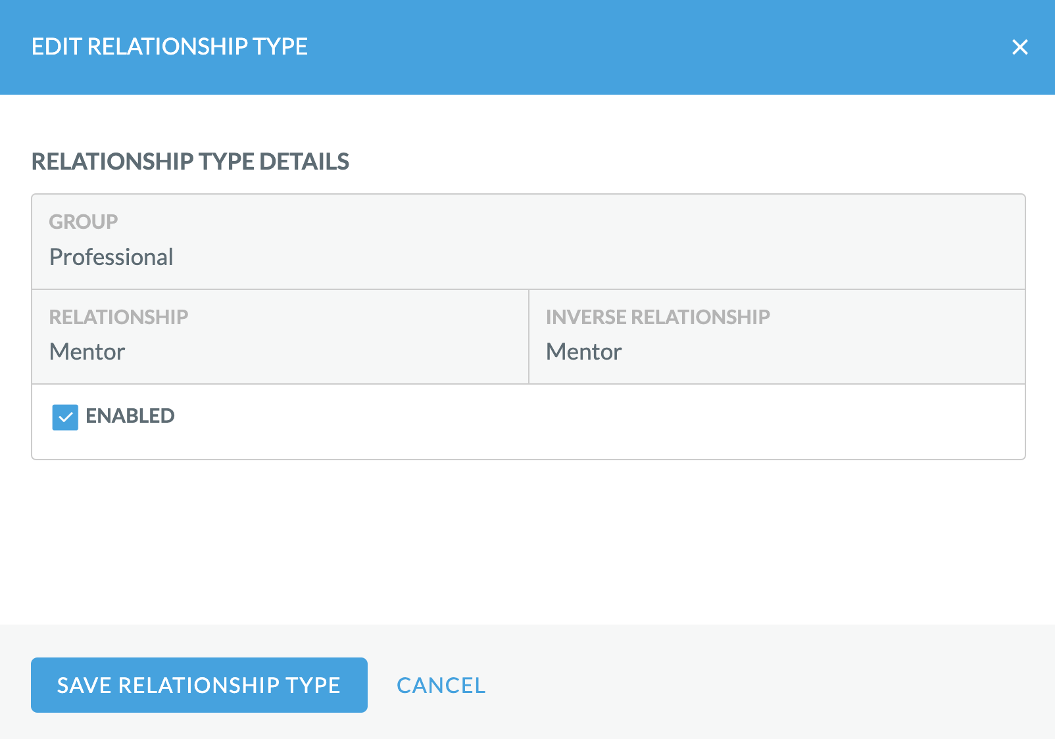The height and width of the screenshot is (739, 1055).
Task: Click the RELATIONSHIP field label
Action: [x=118, y=317]
